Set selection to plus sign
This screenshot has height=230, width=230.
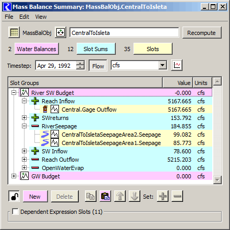[163, 196]
